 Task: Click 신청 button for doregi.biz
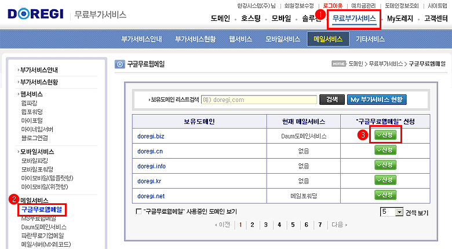(x=385, y=135)
